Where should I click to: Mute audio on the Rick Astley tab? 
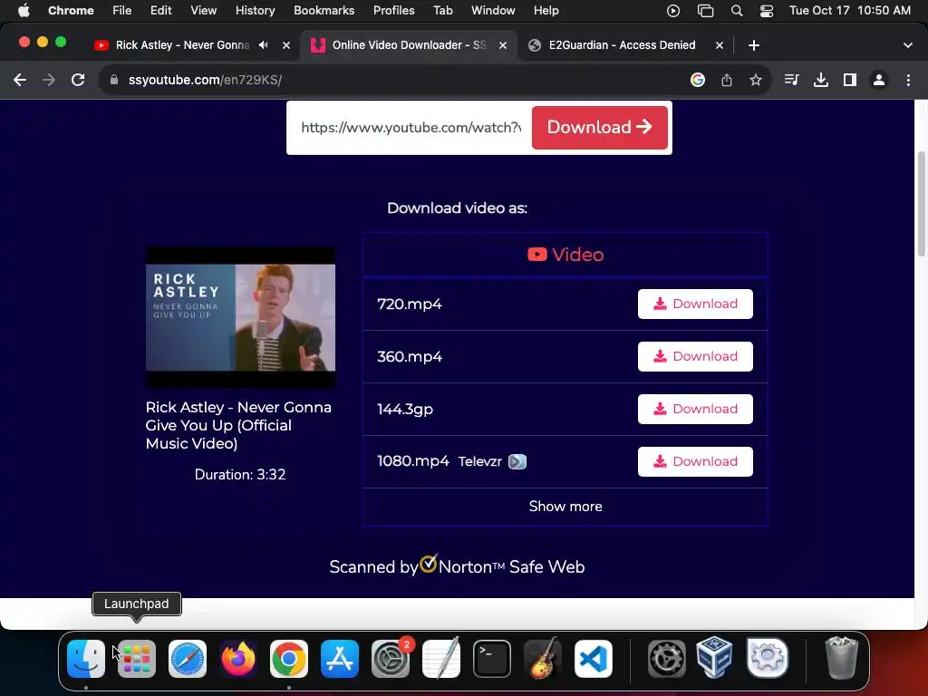point(264,45)
